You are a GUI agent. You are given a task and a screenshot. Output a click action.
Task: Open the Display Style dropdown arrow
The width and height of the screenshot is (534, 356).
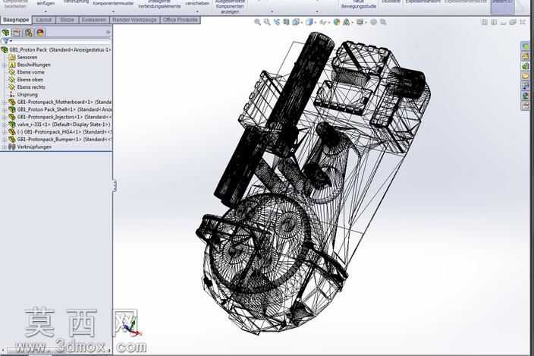point(315,23)
